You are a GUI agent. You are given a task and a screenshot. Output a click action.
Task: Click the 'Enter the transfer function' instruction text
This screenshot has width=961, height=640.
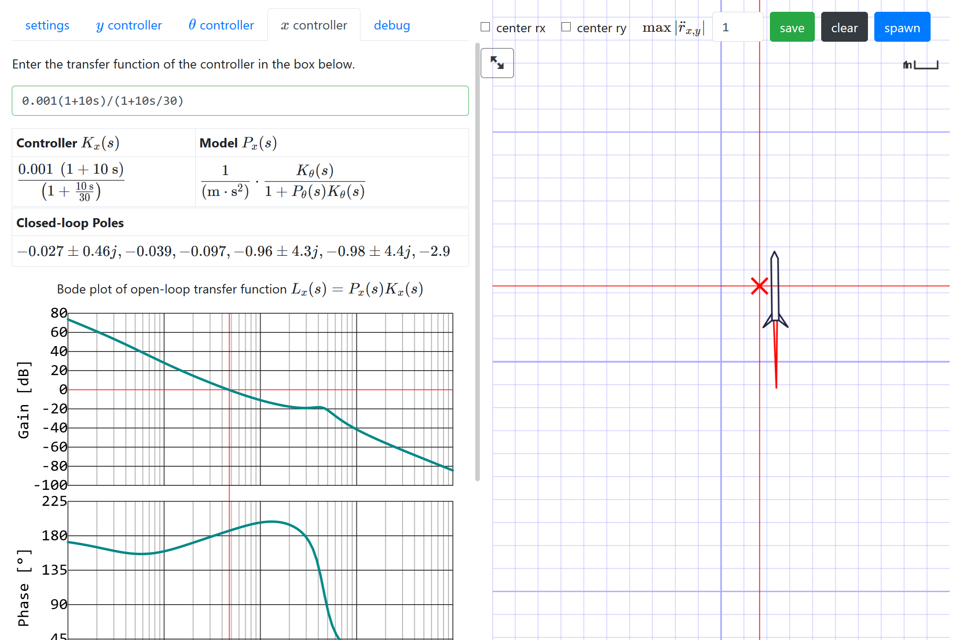tap(183, 64)
